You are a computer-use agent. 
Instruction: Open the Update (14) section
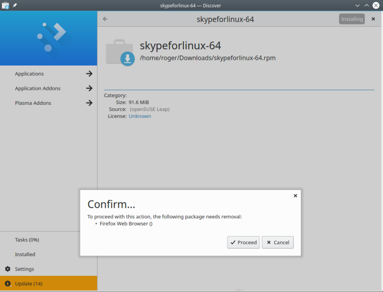pyautogui.click(x=49, y=283)
